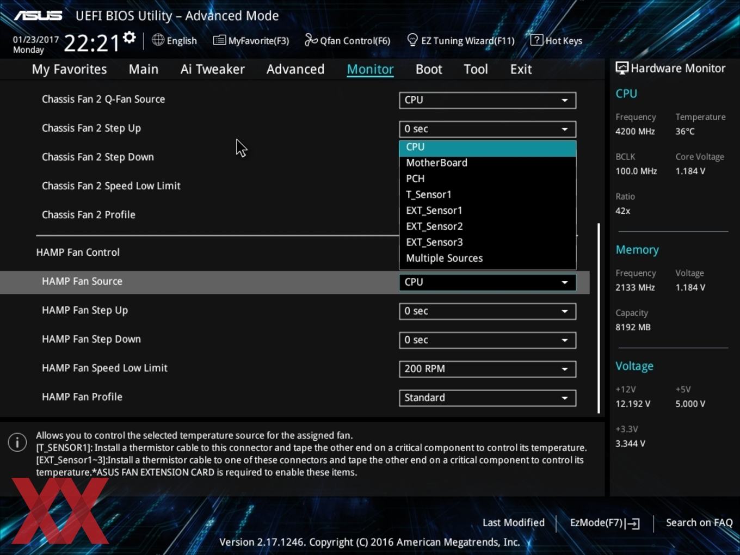Choose CPU in the source list

[x=488, y=147]
